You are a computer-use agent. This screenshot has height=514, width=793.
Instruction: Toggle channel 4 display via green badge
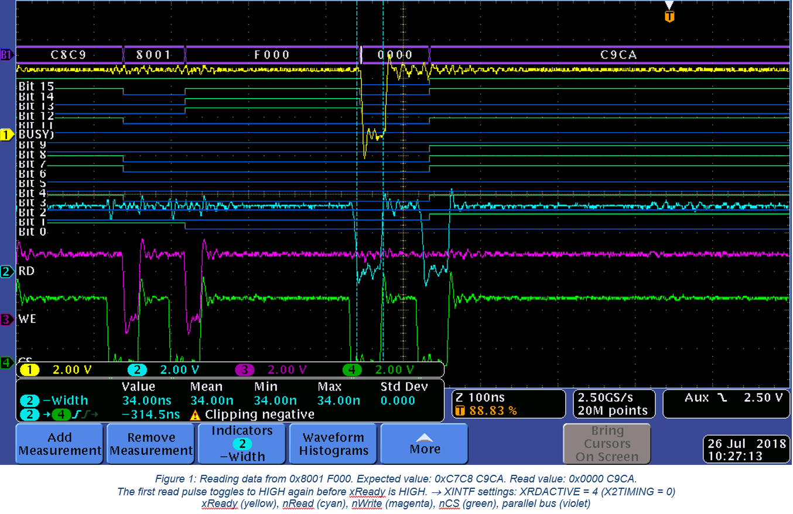351,370
